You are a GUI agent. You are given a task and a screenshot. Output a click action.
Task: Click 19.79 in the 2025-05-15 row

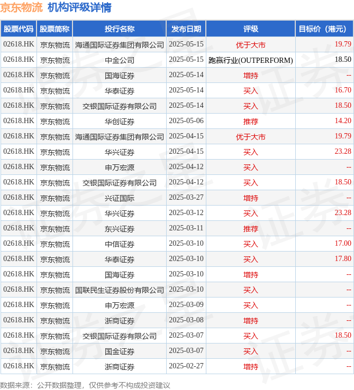[x=343, y=44]
